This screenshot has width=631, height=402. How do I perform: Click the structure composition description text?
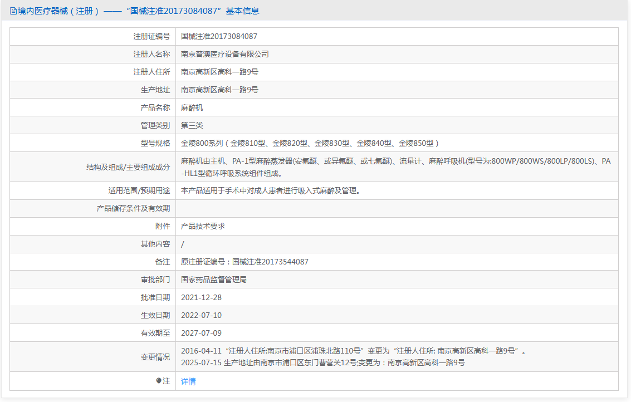[396, 167]
